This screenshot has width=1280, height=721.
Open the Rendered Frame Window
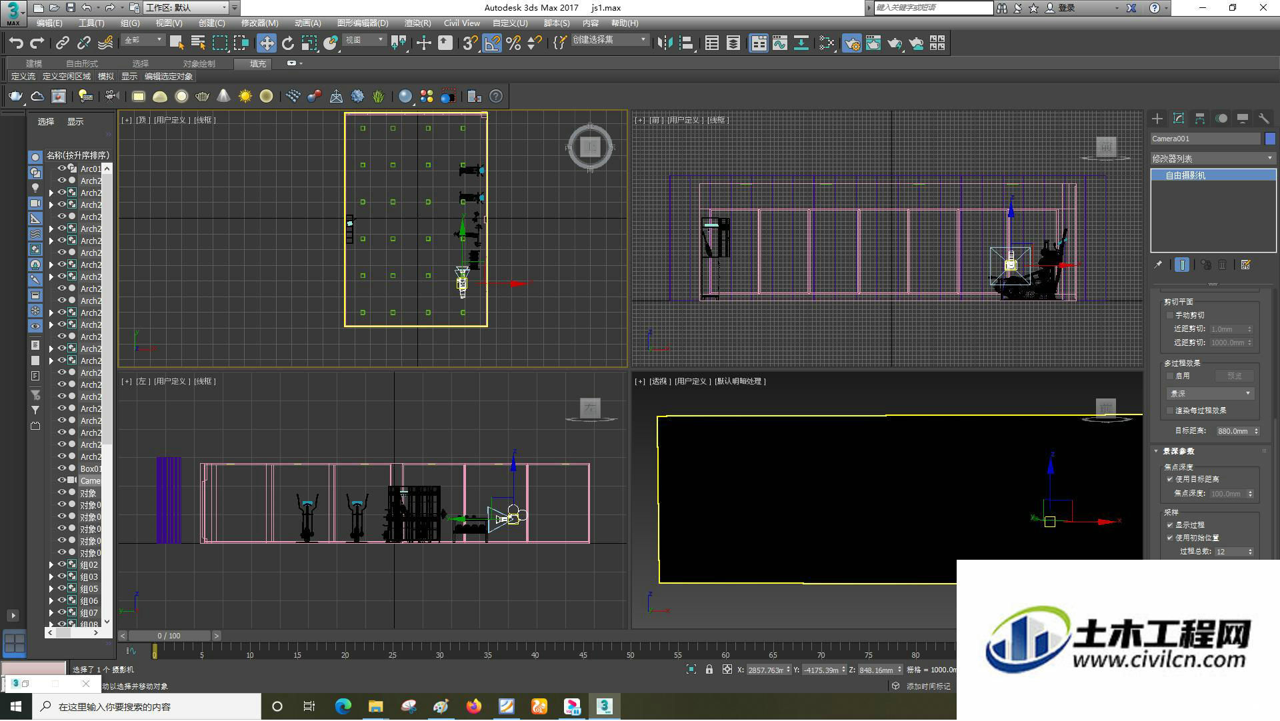pos(873,43)
